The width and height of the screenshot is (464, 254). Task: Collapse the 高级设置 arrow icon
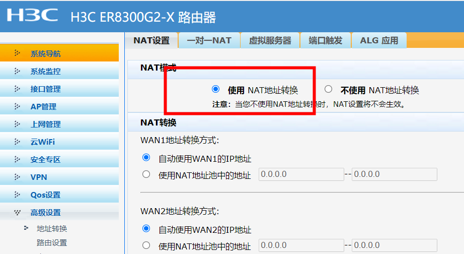pyautogui.click(x=17, y=212)
